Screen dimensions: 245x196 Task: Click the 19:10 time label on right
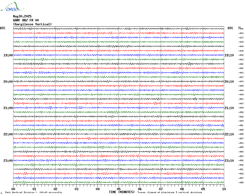click(x=229, y=55)
